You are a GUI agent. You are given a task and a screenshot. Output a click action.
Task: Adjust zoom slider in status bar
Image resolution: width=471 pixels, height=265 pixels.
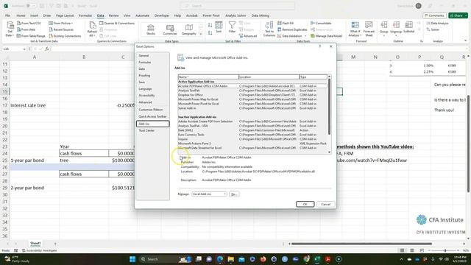[x=445, y=250]
